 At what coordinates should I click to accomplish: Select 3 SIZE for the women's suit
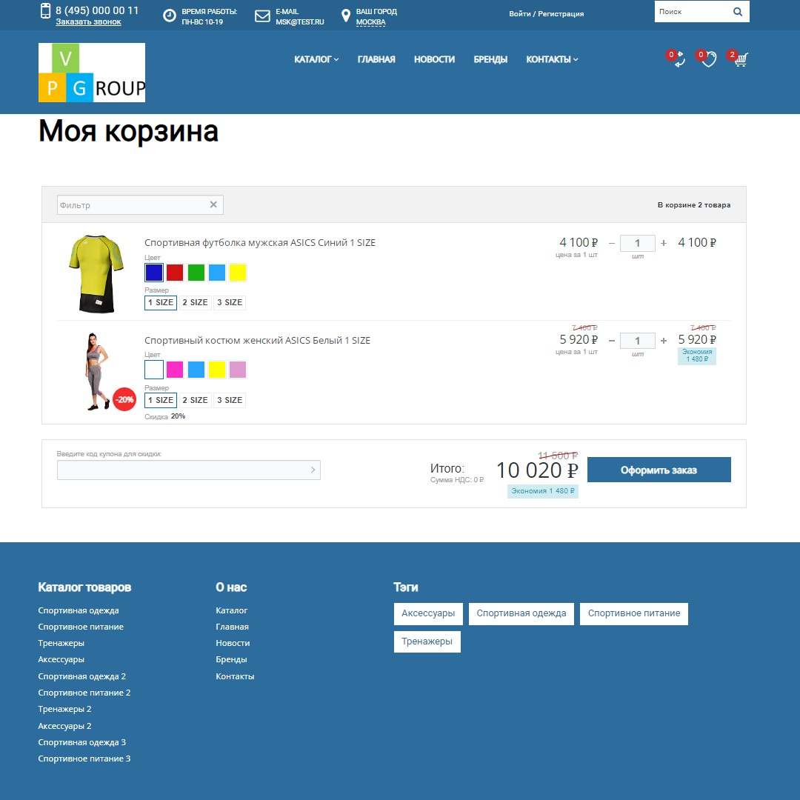coord(230,400)
